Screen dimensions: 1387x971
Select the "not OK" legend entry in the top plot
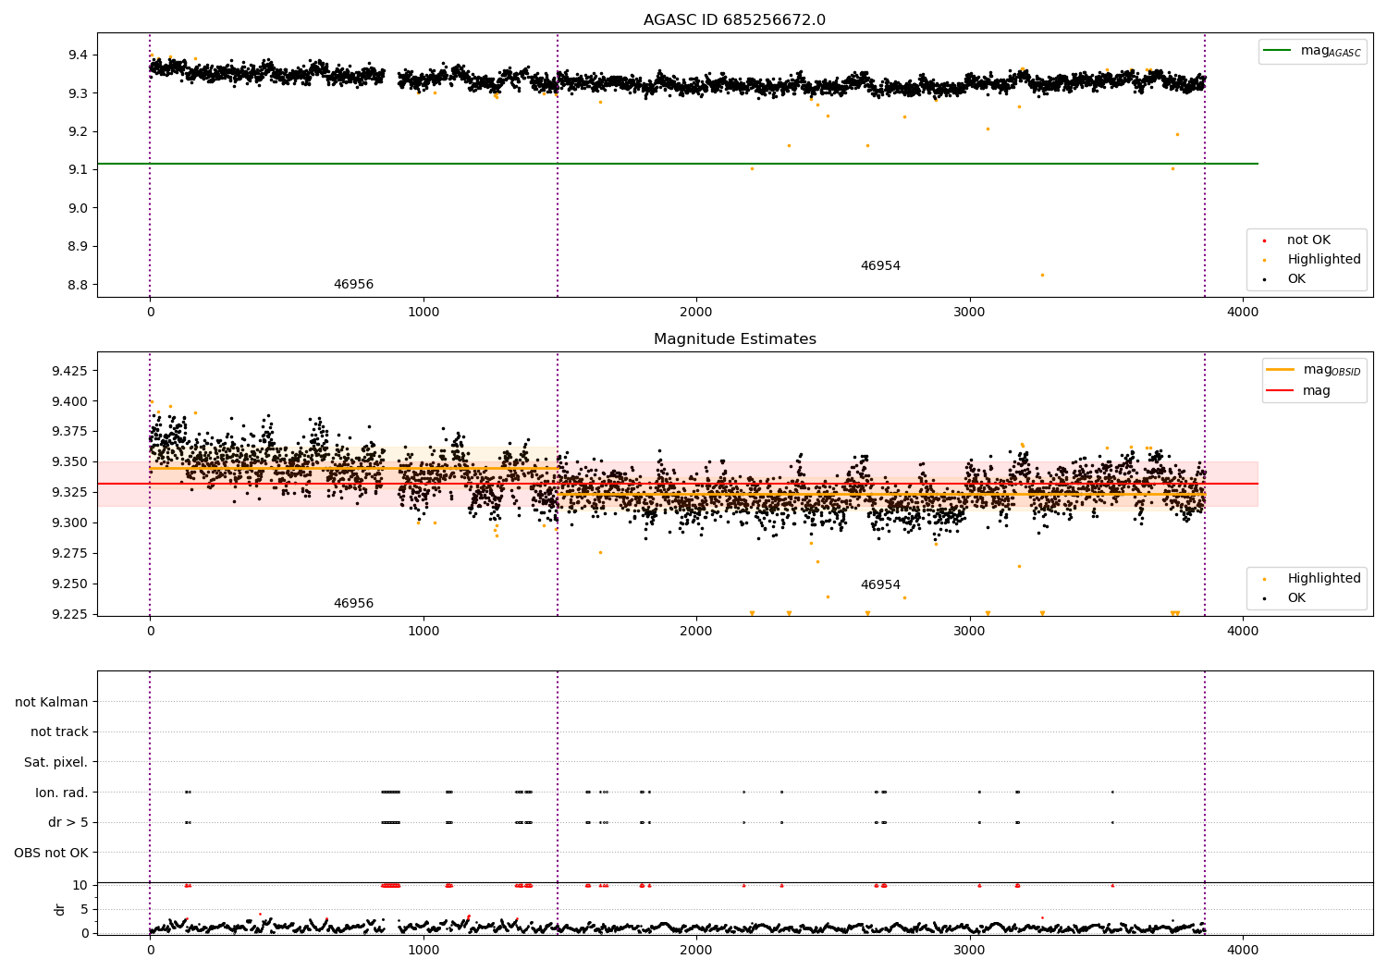pyautogui.click(x=1308, y=240)
